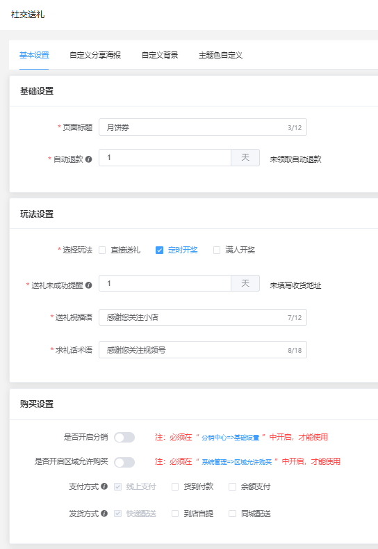
Task: Check the 直接送礼 checkbox
Action: [102, 250]
